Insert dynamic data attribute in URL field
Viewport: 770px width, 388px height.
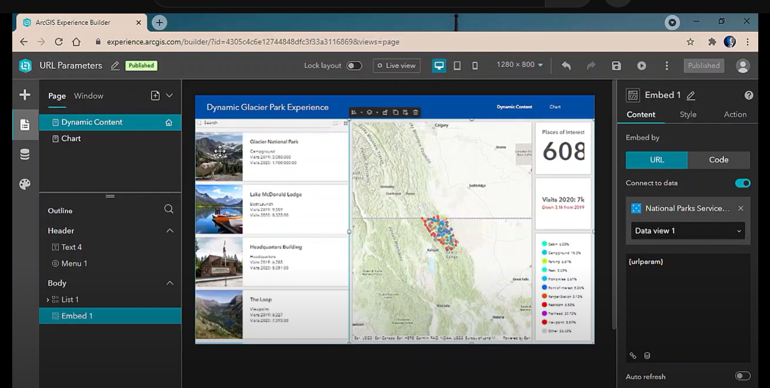pyautogui.click(x=647, y=356)
